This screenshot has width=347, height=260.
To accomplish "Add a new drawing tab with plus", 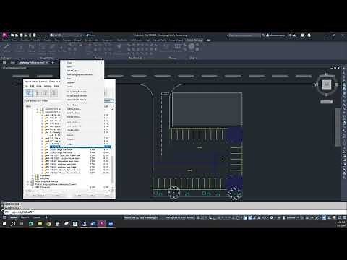I will click(x=53, y=62).
